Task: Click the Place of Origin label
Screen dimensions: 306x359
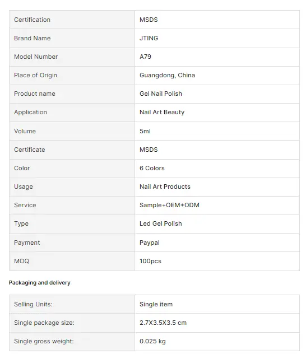Action: tap(35, 75)
